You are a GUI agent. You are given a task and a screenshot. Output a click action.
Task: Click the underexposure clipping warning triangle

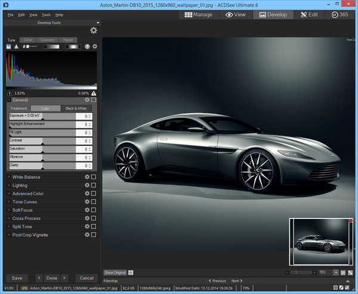[x=10, y=93]
